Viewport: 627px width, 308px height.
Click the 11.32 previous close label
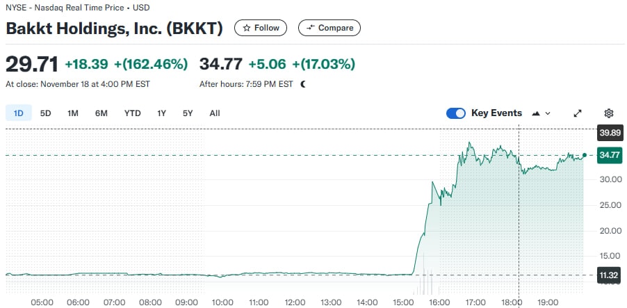coord(610,275)
